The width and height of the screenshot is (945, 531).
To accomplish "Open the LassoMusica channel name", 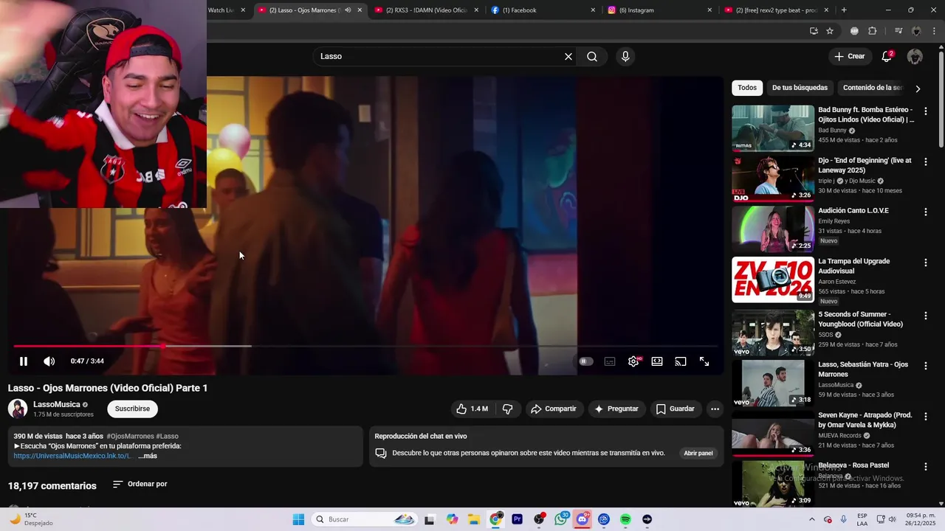I will (x=57, y=404).
